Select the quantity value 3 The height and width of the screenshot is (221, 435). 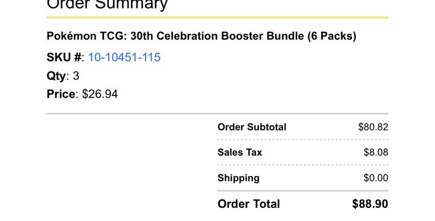(76, 76)
